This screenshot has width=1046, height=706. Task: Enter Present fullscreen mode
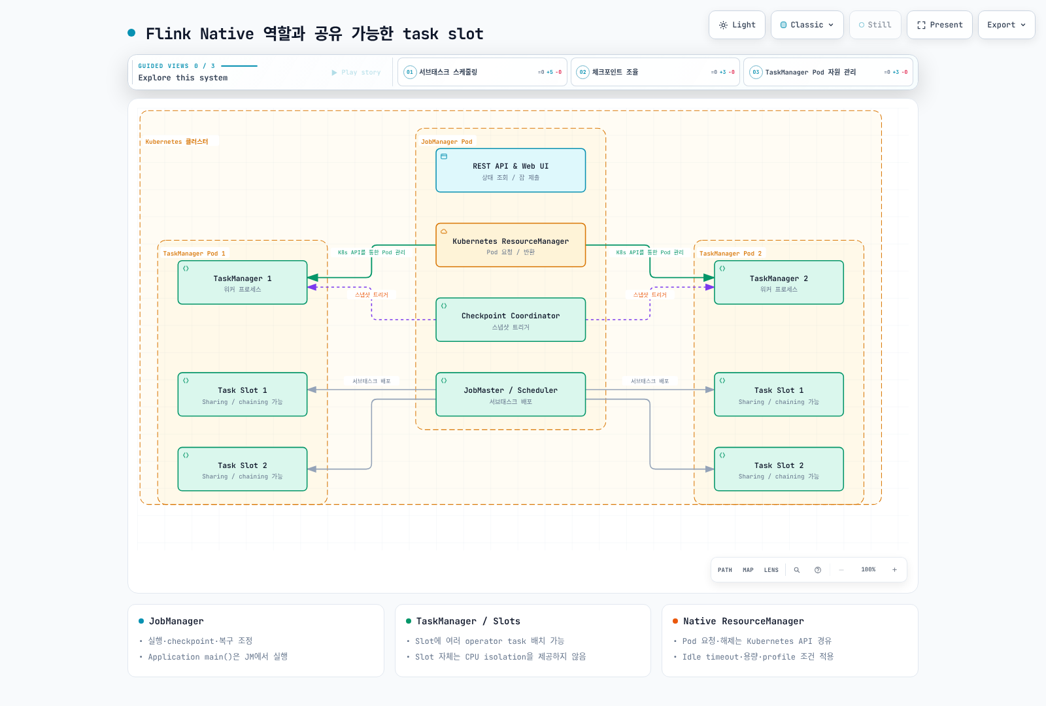tap(939, 25)
